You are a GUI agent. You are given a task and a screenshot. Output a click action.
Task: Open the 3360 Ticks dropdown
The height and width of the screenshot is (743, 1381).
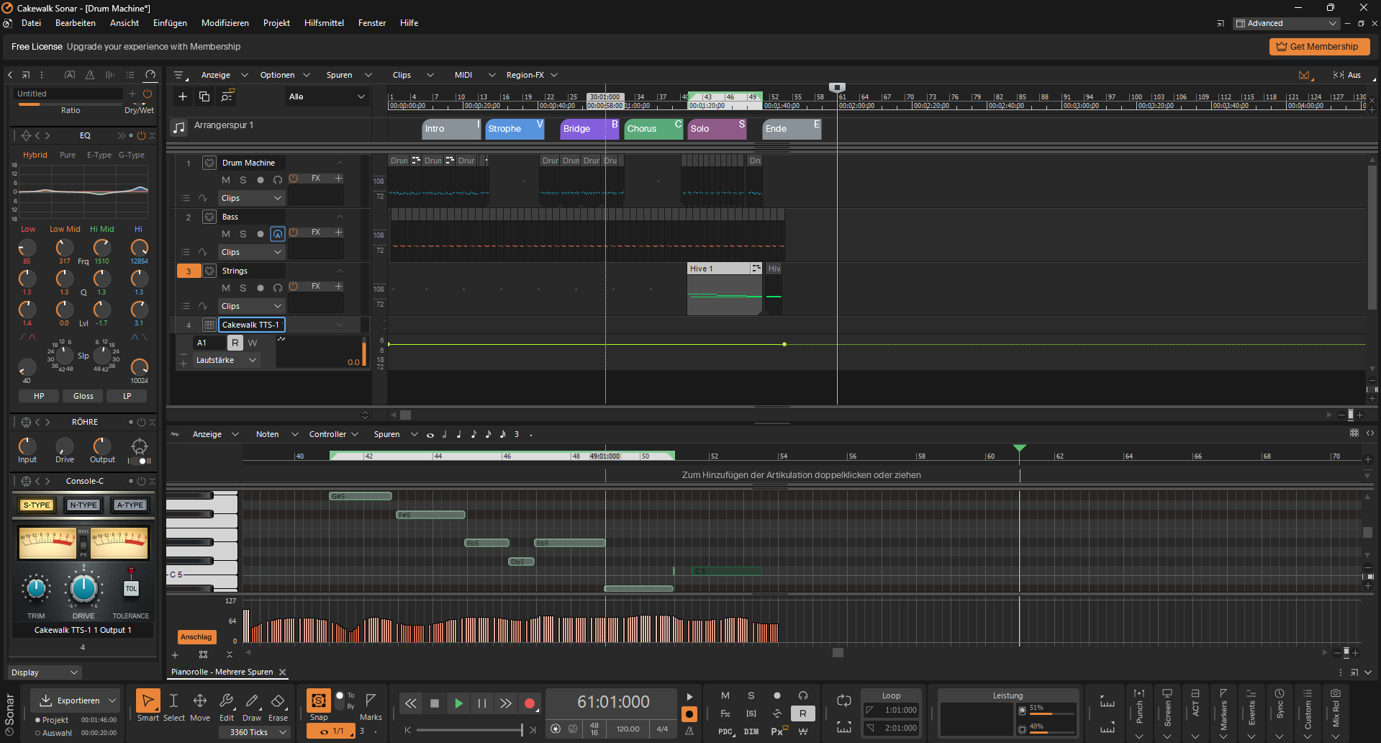click(255, 732)
